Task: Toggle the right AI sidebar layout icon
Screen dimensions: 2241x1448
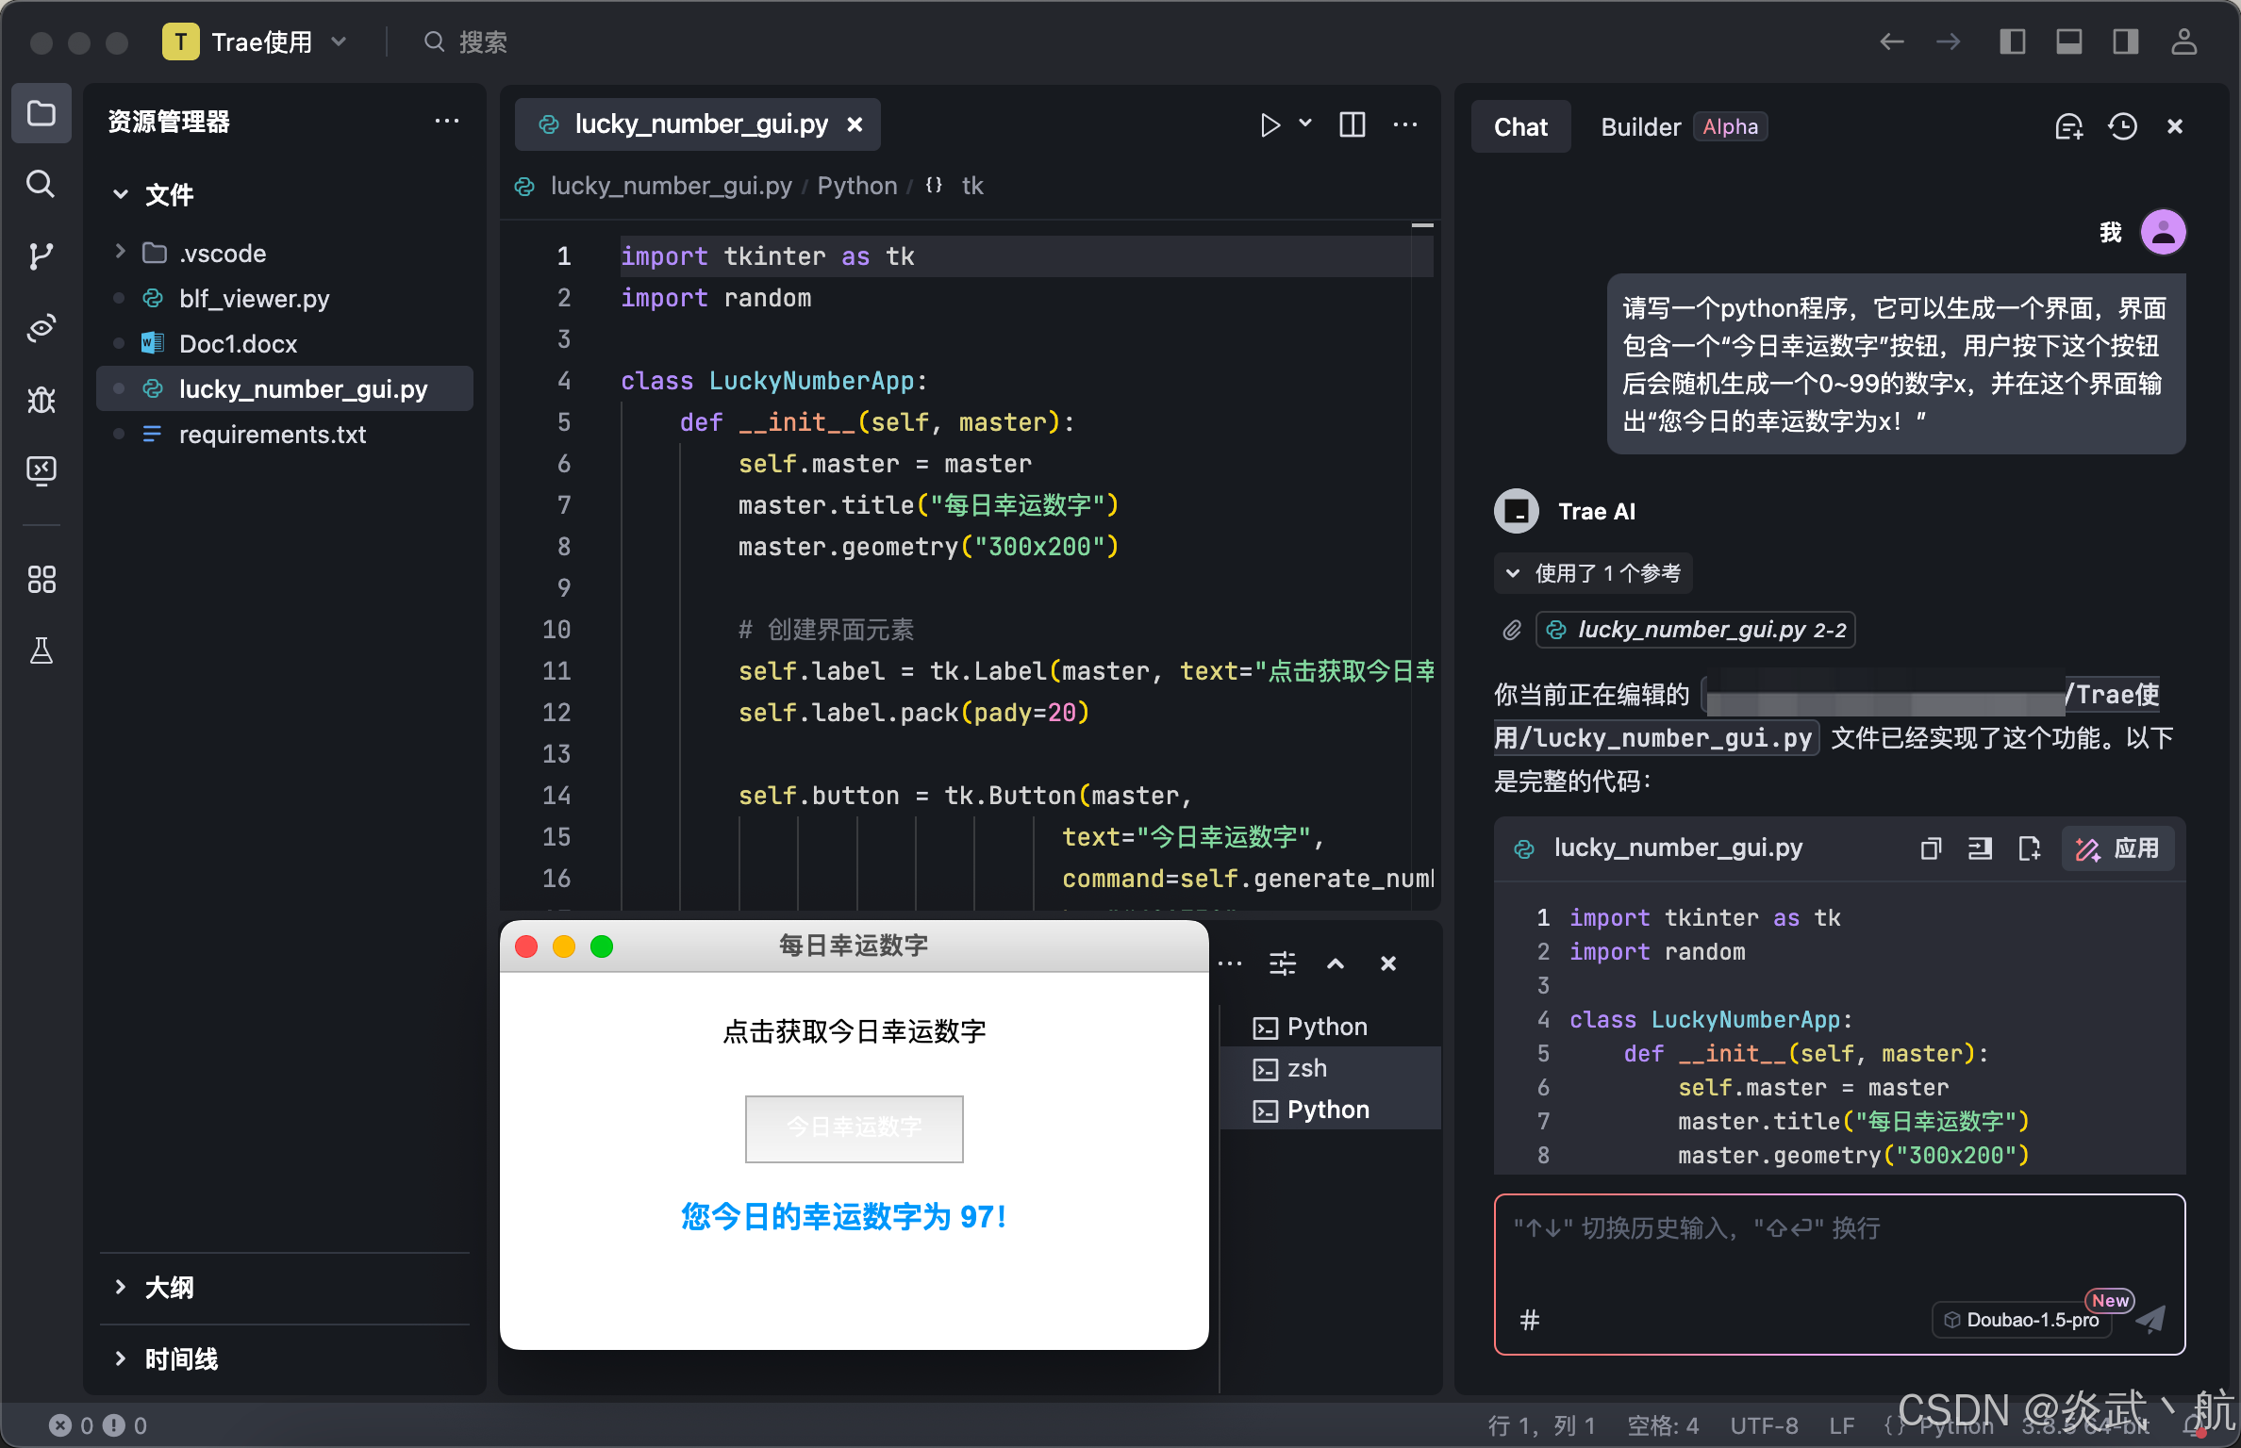Action: (2125, 41)
